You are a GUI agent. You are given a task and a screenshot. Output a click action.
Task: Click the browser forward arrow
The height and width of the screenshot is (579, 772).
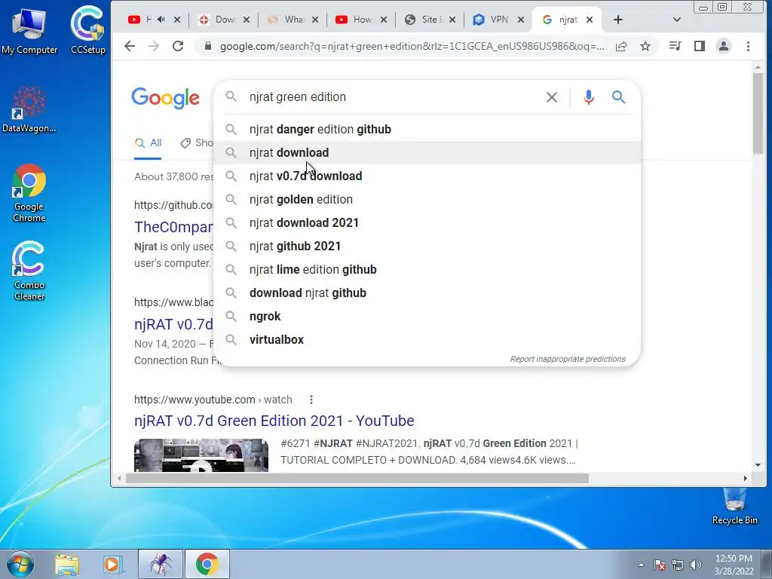[x=154, y=46]
